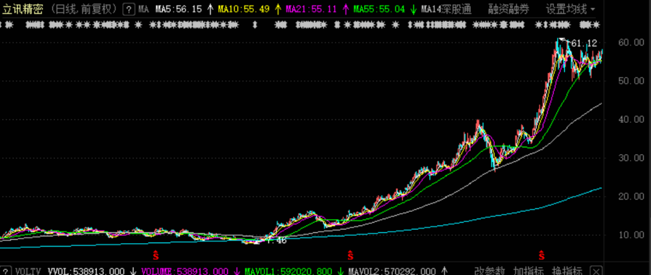Click the green down arrow after MAVOL1:592020.800
The width and height of the screenshot is (651, 275).
(341, 271)
